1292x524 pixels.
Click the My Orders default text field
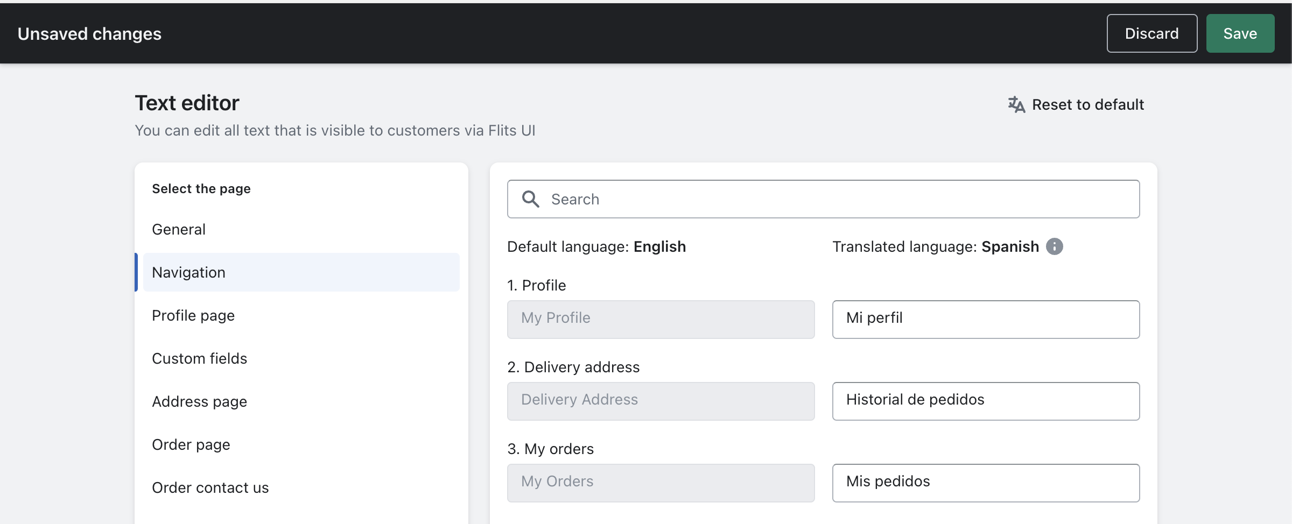click(x=661, y=483)
